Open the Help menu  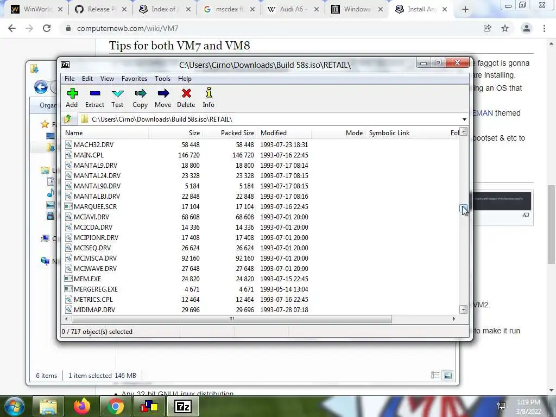click(x=185, y=79)
